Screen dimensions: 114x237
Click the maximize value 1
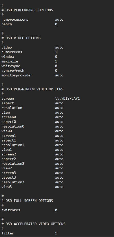pyautogui.click(x=56, y=61)
